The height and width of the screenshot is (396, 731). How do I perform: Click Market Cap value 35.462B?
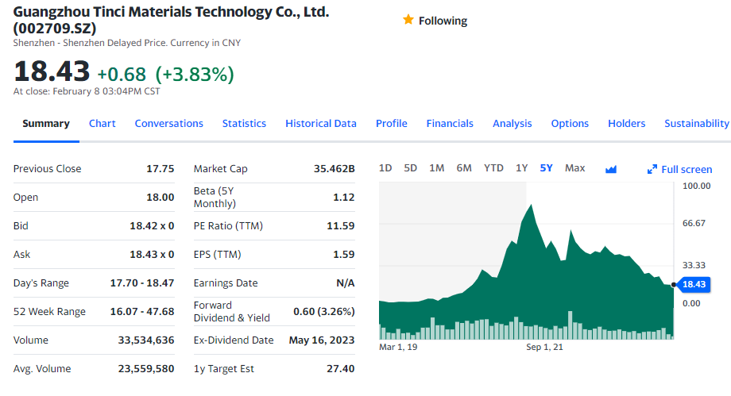335,169
